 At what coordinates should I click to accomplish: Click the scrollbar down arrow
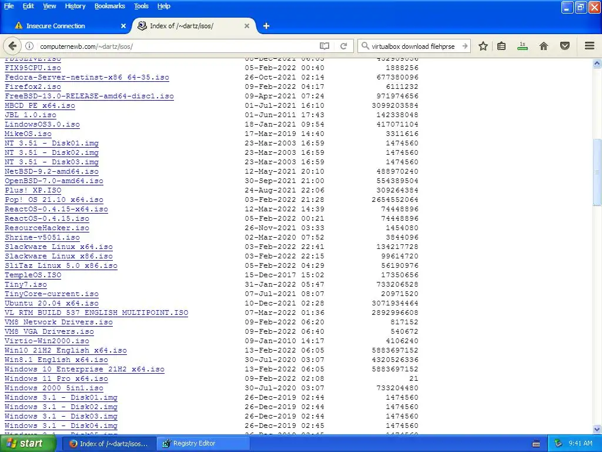597,429
